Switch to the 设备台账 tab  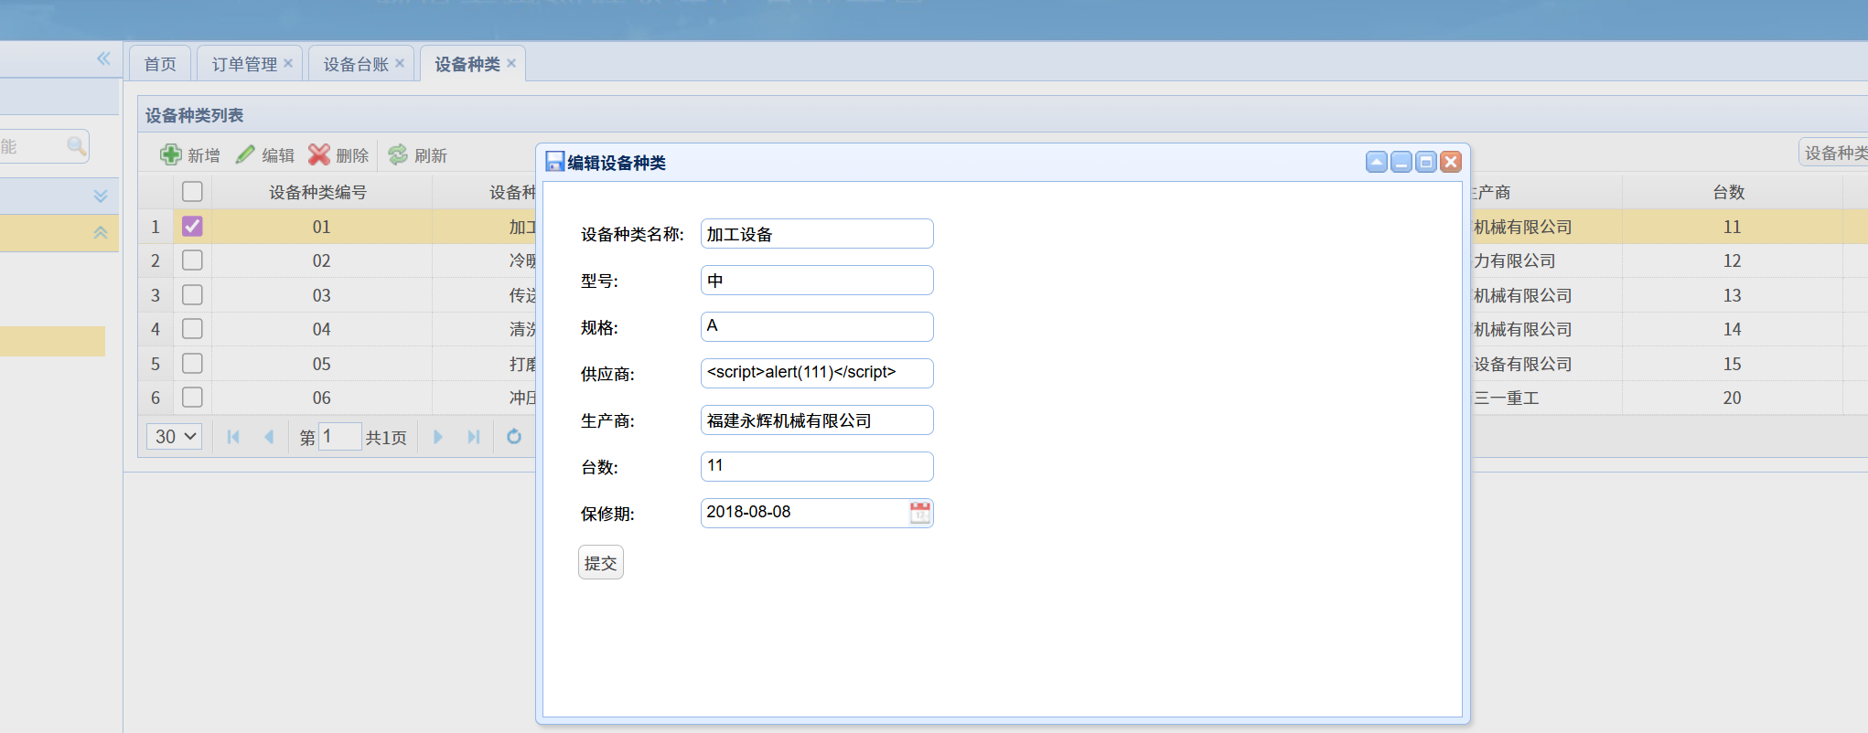pyautogui.click(x=356, y=64)
